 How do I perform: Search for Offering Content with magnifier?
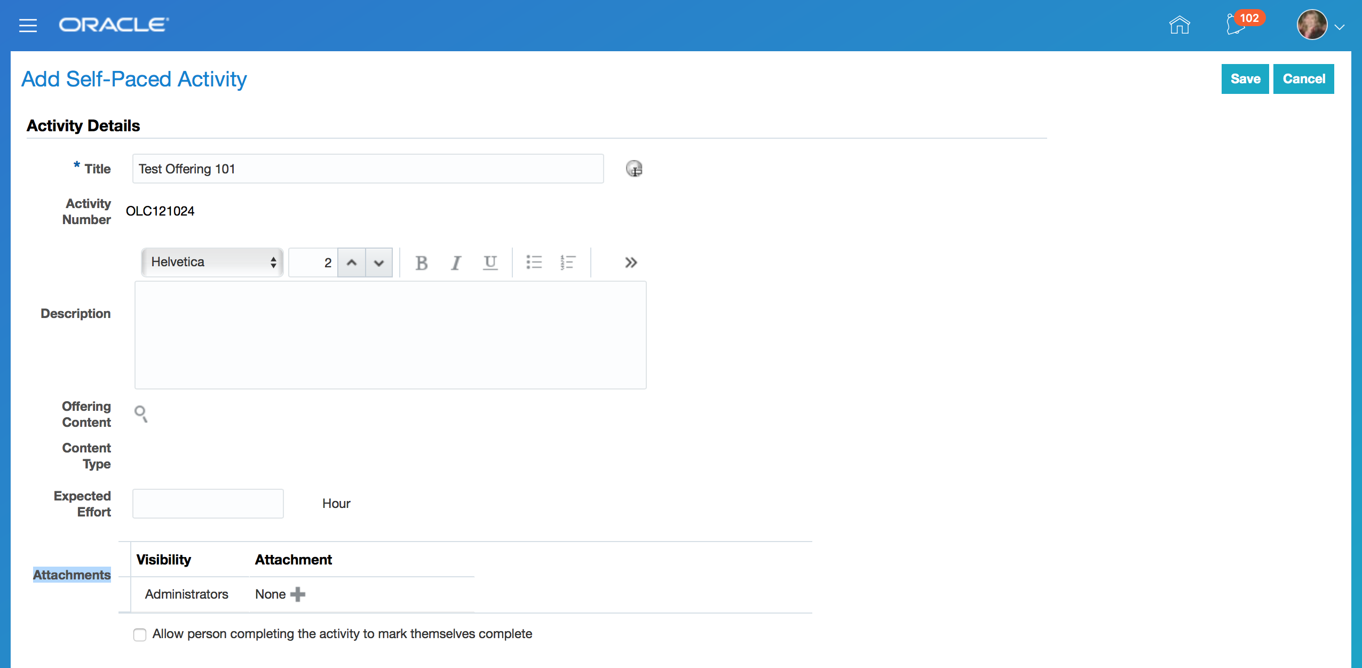[141, 413]
